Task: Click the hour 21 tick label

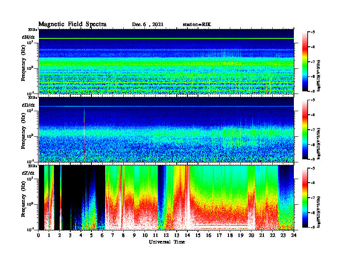Action: click(x=262, y=235)
